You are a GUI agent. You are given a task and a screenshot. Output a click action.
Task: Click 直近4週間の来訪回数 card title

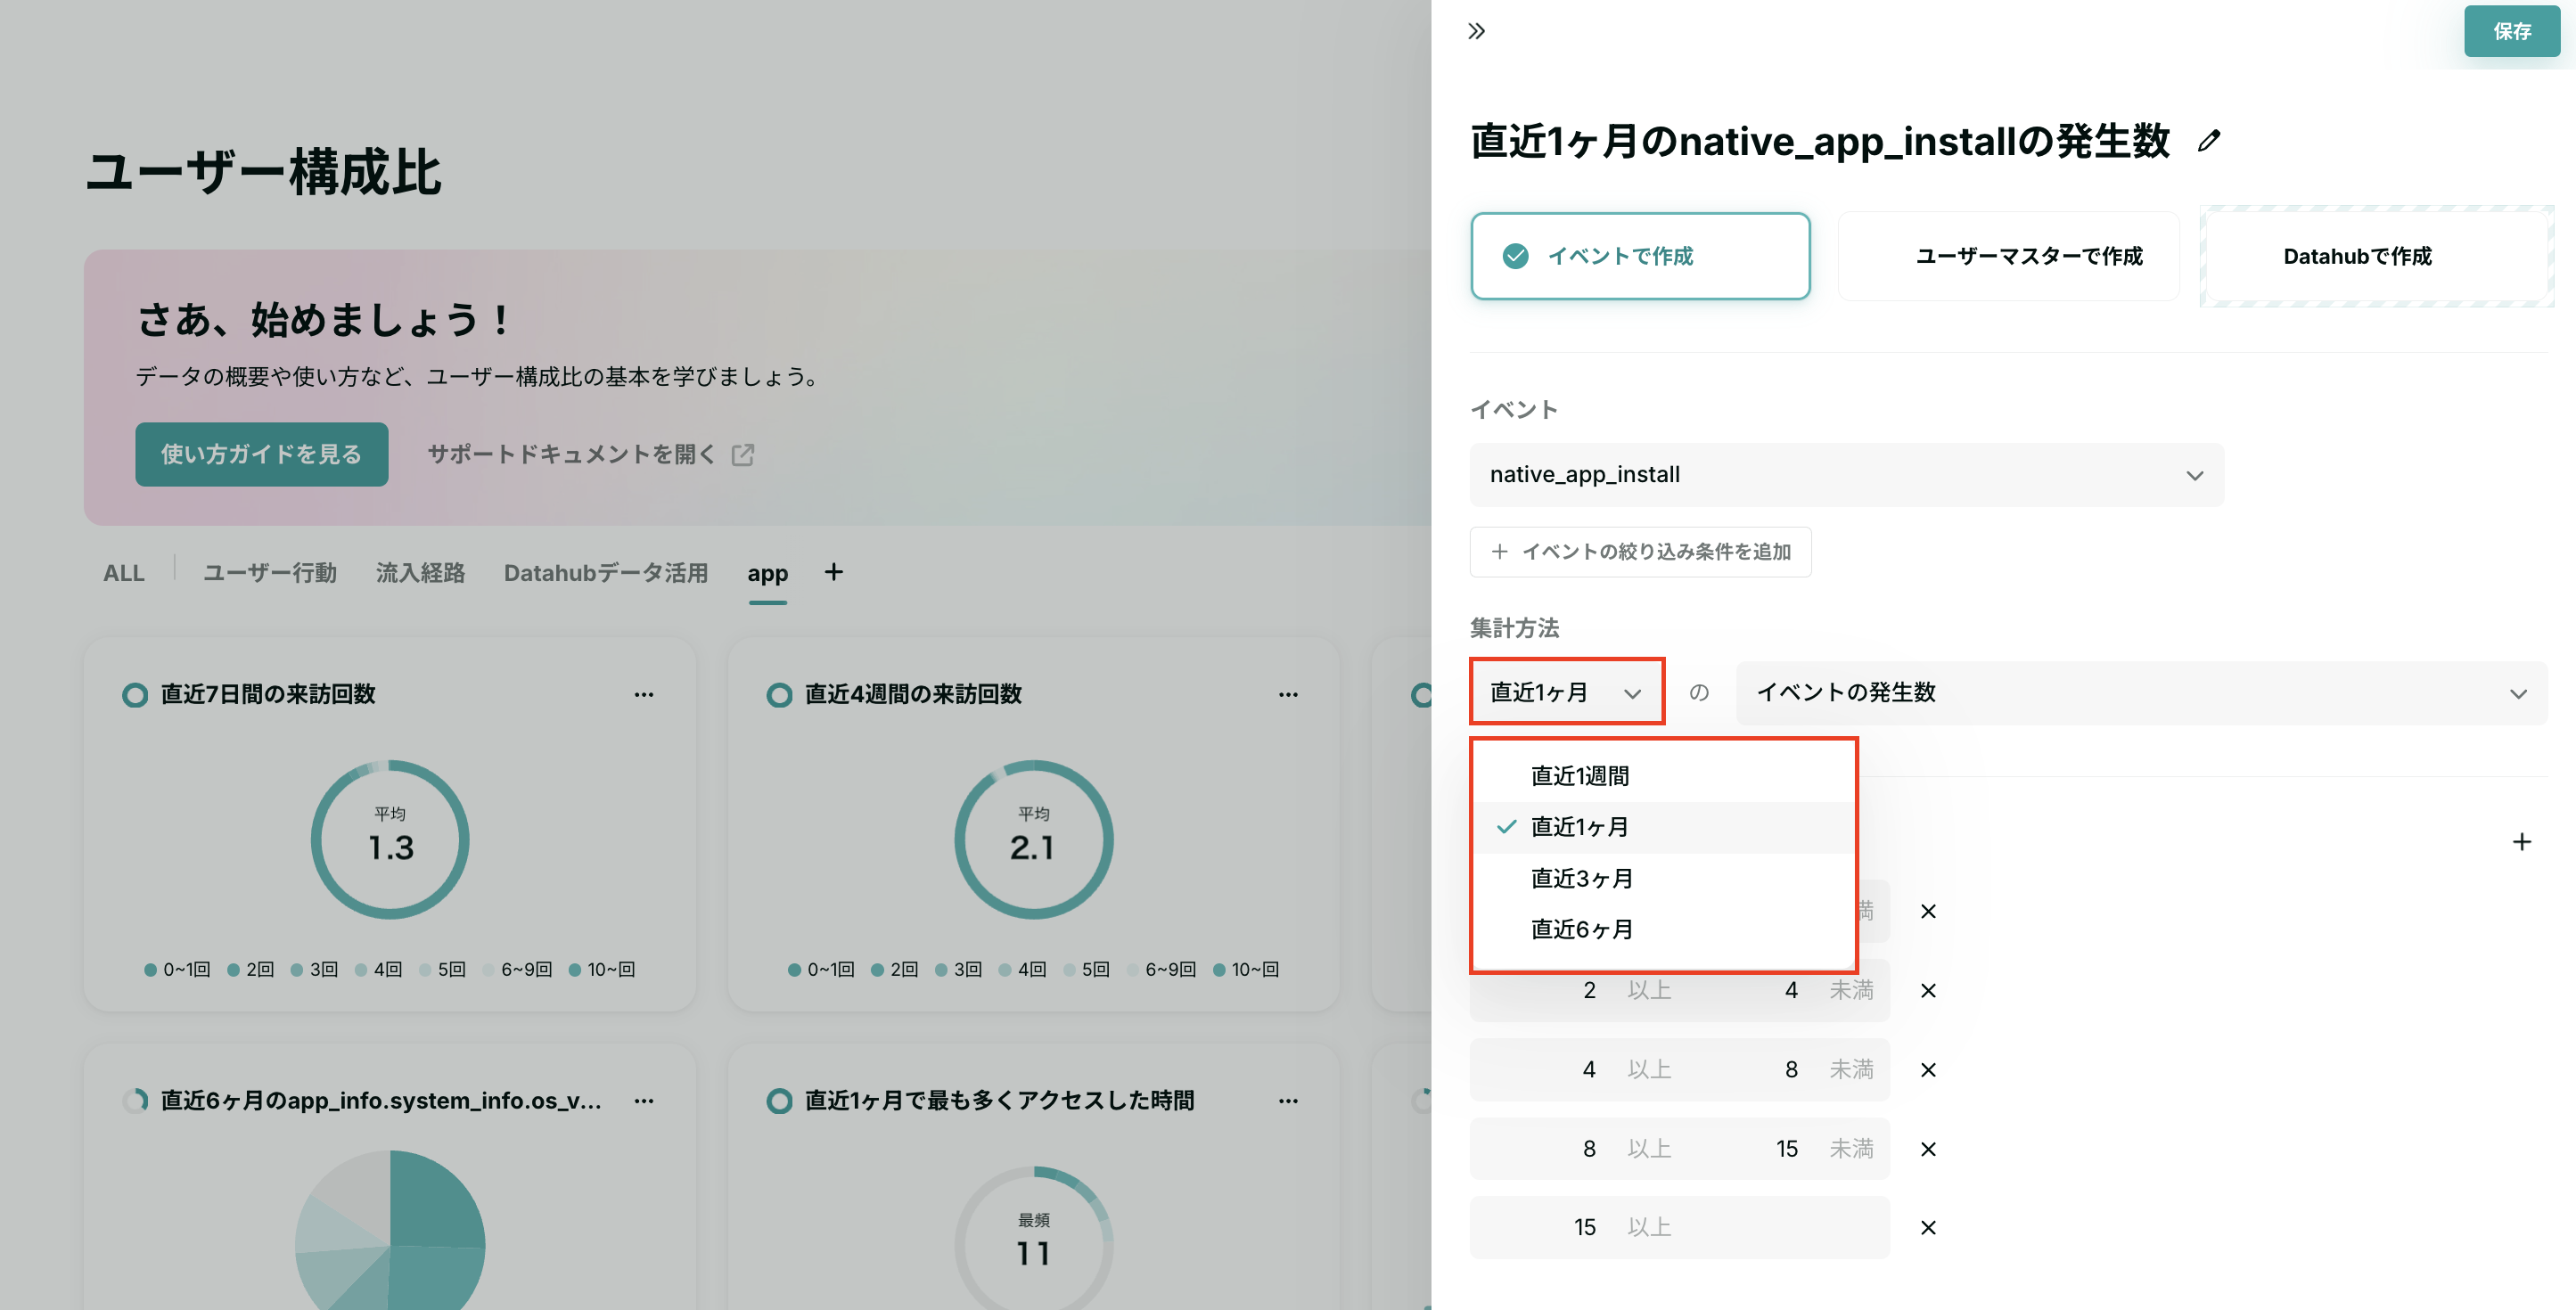coord(913,694)
